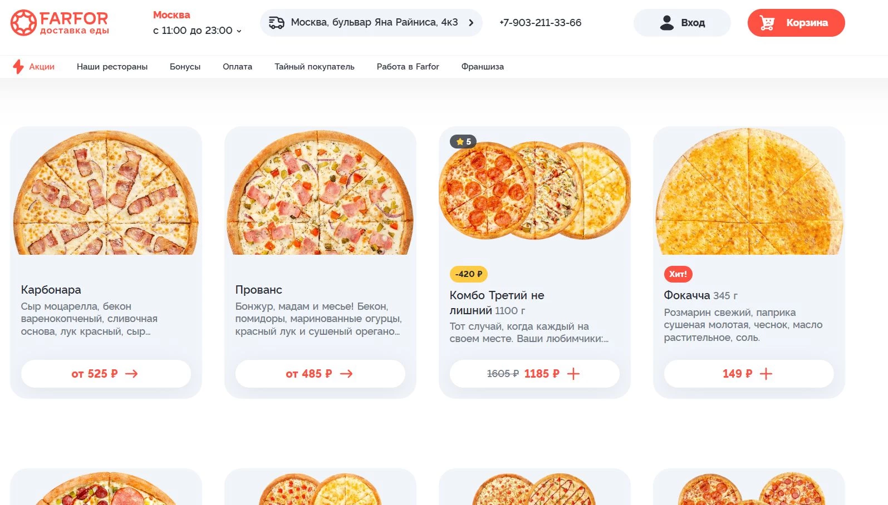
Task: Click the lightning bolt Акции icon
Action: (18, 67)
